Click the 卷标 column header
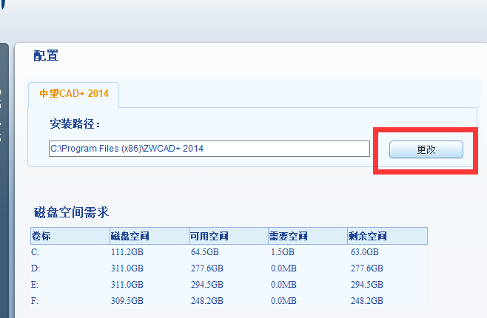 [x=70, y=236]
